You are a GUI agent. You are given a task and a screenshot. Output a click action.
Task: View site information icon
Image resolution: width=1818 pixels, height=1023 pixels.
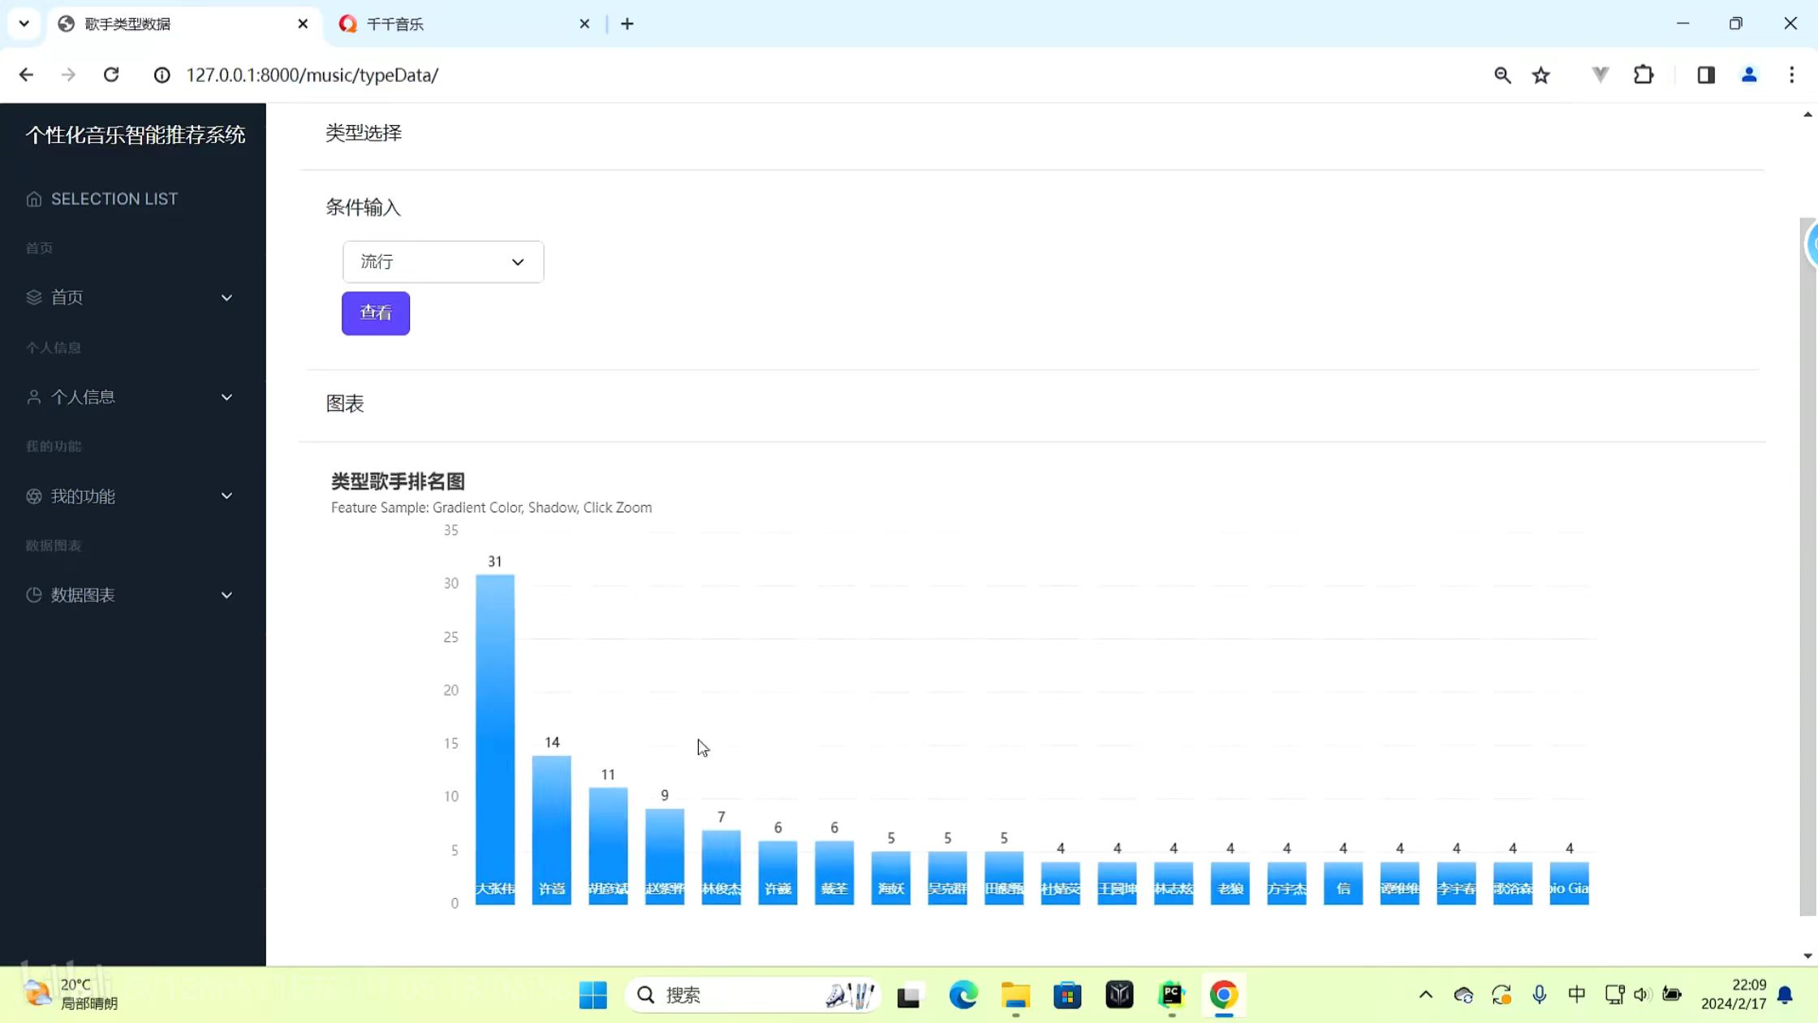(x=162, y=75)
